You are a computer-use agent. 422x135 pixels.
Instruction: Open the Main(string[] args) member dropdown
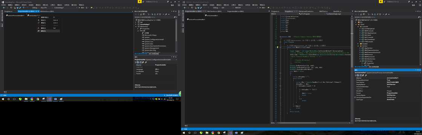(x=339, y=13)
